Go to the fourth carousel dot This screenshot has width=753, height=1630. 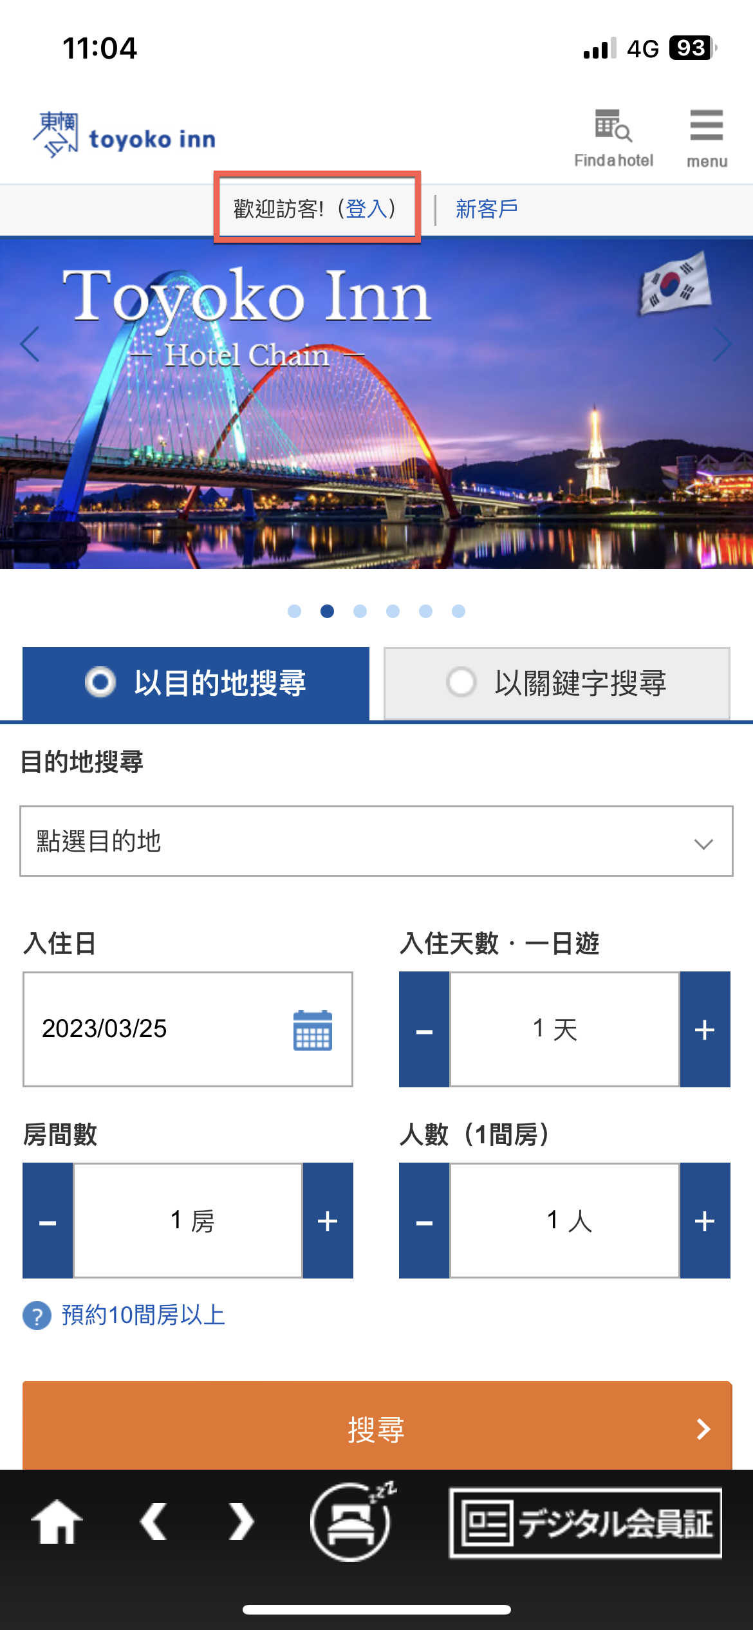coord(393,611)
